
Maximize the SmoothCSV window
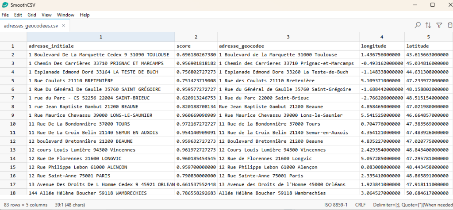pos(433,5)
